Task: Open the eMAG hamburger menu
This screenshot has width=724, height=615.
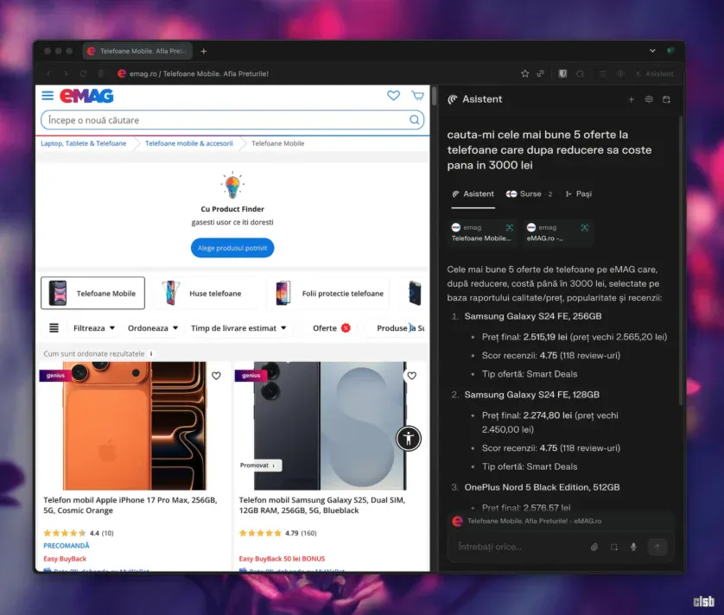Action: pos(48,96)
